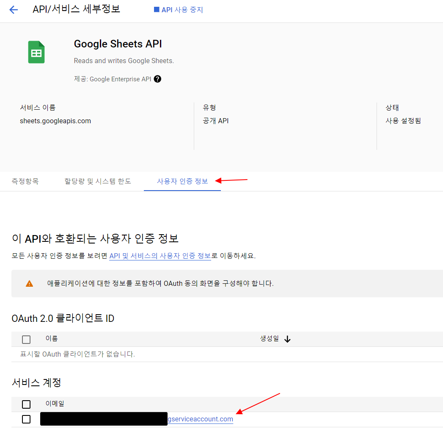Check the service account row checkbox
The image size is (443, 429).
click(x=26, y=419)
